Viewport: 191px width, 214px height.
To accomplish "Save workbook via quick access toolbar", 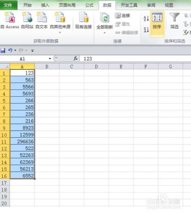I will point(3,50).
